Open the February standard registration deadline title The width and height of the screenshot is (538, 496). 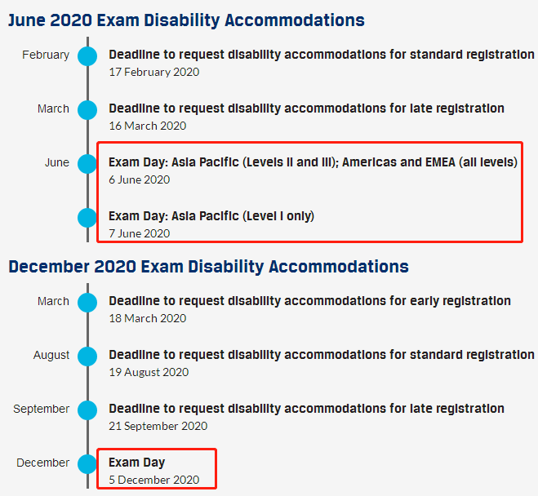click(x=322, y=55)
